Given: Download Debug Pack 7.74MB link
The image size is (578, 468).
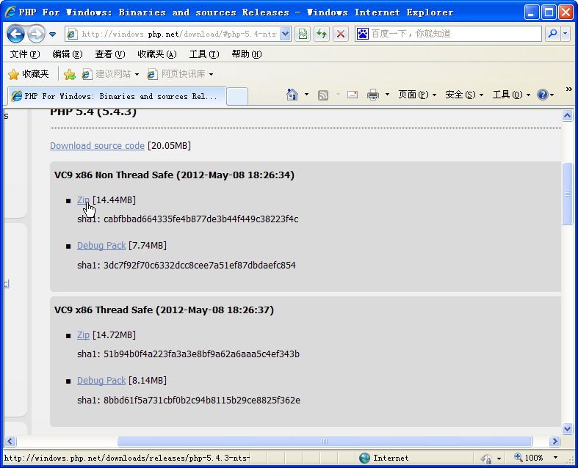Looking at the screenshot, I should pyautogui.click(x=101, y=246).
